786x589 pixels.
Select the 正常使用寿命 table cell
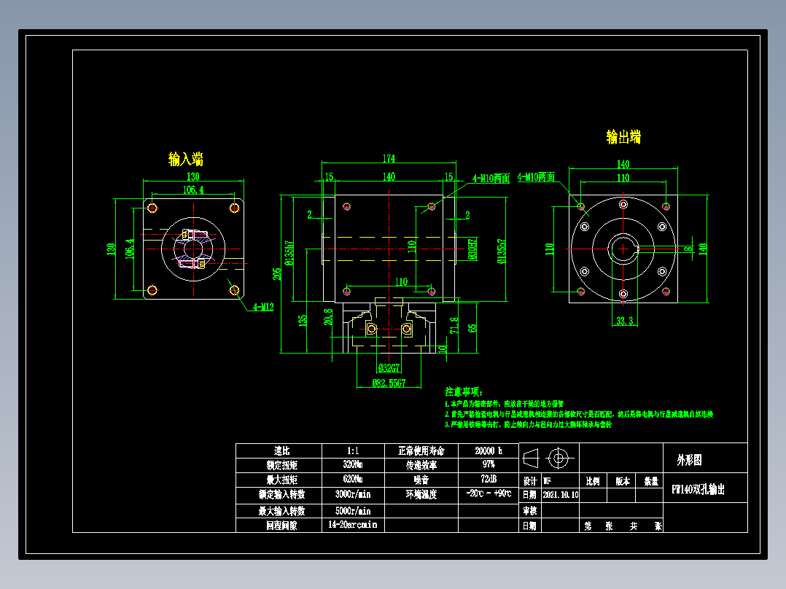click(x=421, y=450)
